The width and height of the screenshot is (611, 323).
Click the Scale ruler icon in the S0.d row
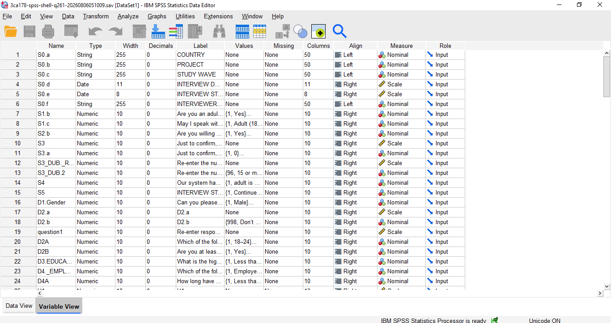pos(382,84)
